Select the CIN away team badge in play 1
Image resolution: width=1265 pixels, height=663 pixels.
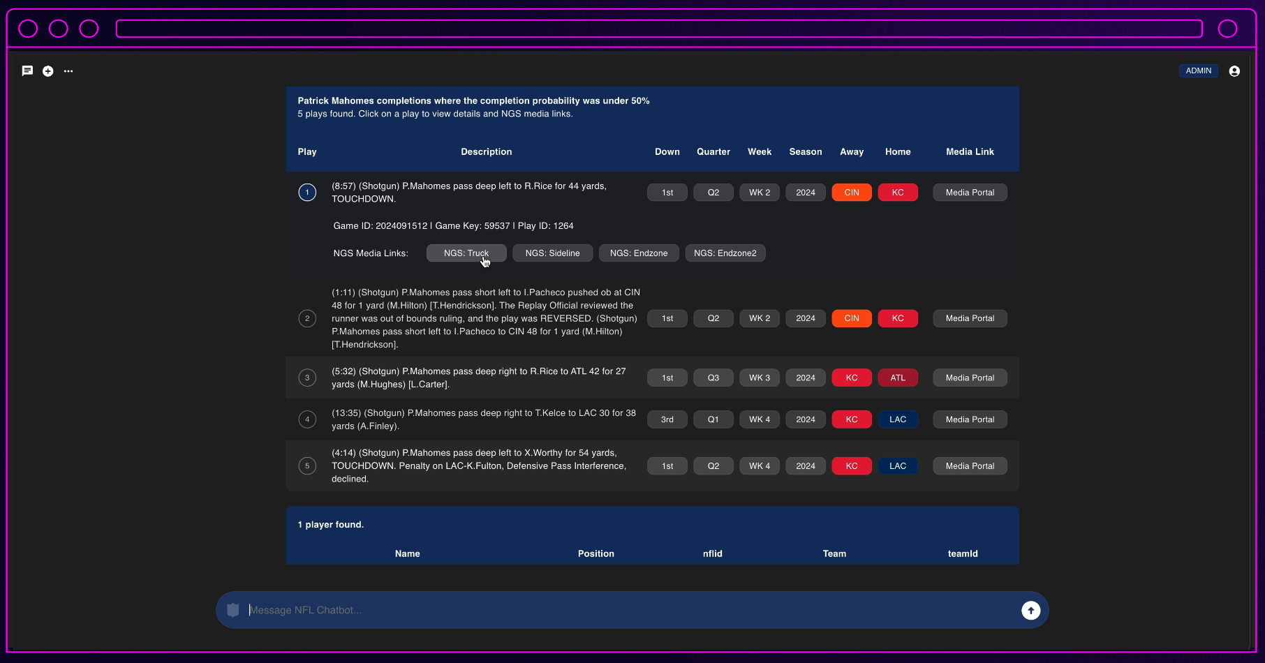click(x=852, y=192)
